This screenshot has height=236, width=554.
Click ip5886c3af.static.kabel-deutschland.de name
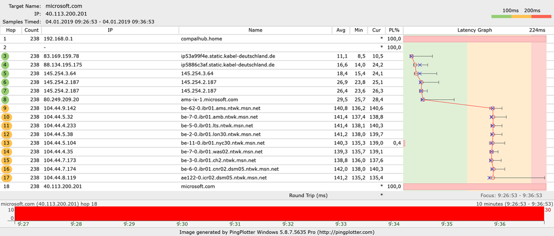228,65
